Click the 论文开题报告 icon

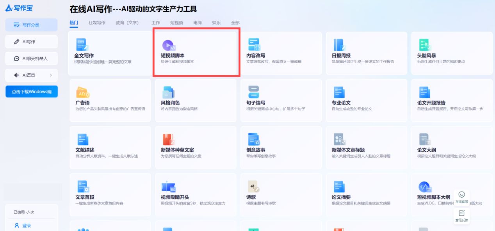(x=425, y=92)
